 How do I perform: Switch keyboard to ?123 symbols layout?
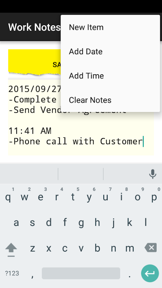pyautogui.click(x=12, y=273)
